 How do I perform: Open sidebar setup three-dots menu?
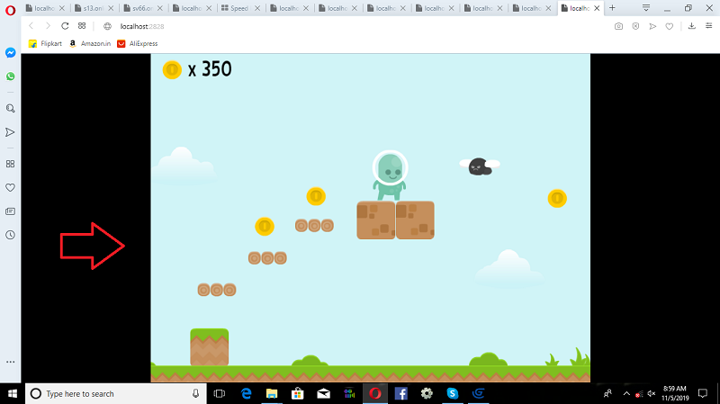click(x=10, y=362)
